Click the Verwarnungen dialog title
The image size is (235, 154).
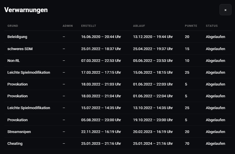click(26, 10)
